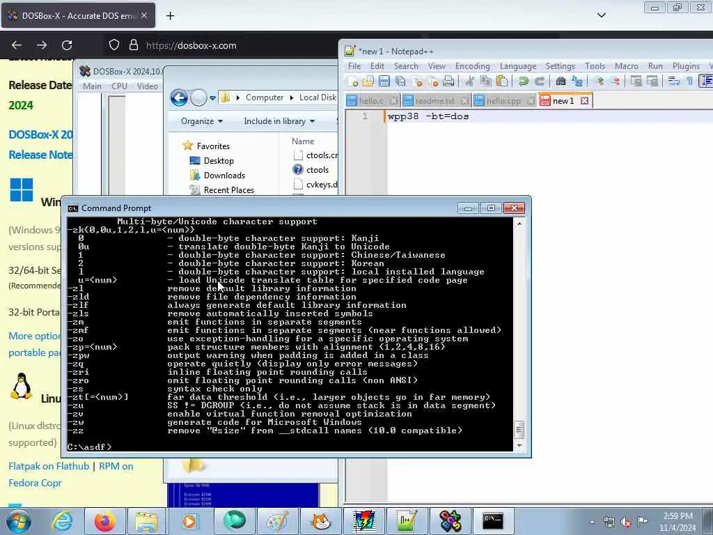
Task: Open the Language menu in Notepad++
Action: coord(518,66)
